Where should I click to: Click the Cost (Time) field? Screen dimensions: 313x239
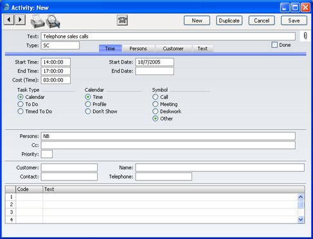tap(56, 80)
